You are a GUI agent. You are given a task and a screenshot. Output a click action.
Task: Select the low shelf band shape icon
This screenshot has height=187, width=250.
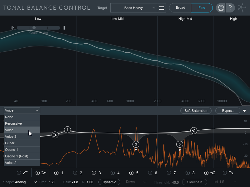44,173
